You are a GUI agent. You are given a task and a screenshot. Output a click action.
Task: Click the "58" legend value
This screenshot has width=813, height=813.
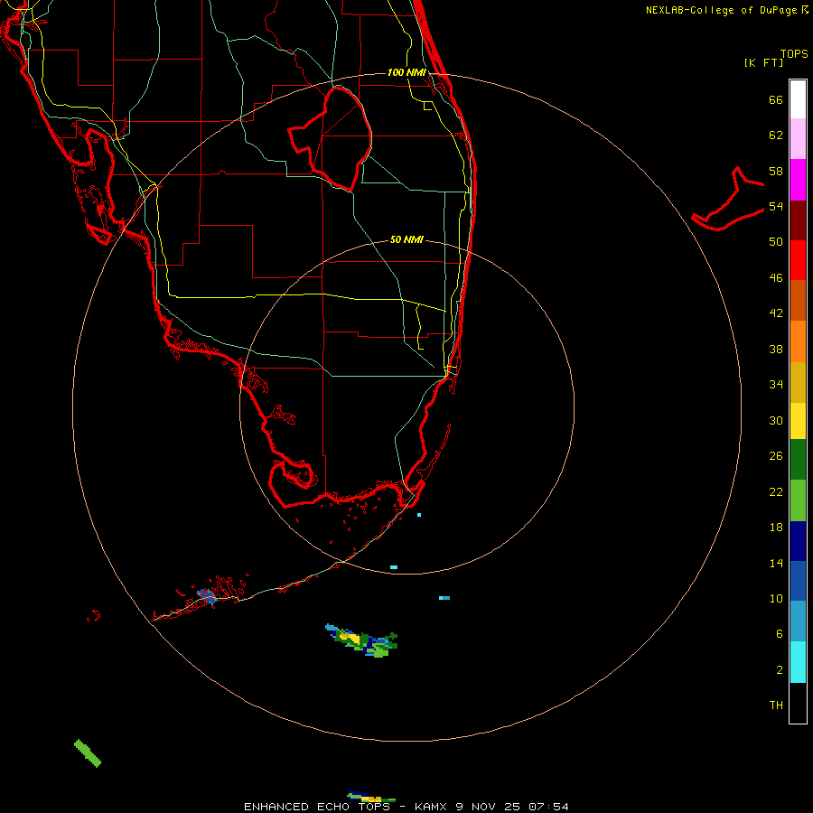click(x=776, y=171)
